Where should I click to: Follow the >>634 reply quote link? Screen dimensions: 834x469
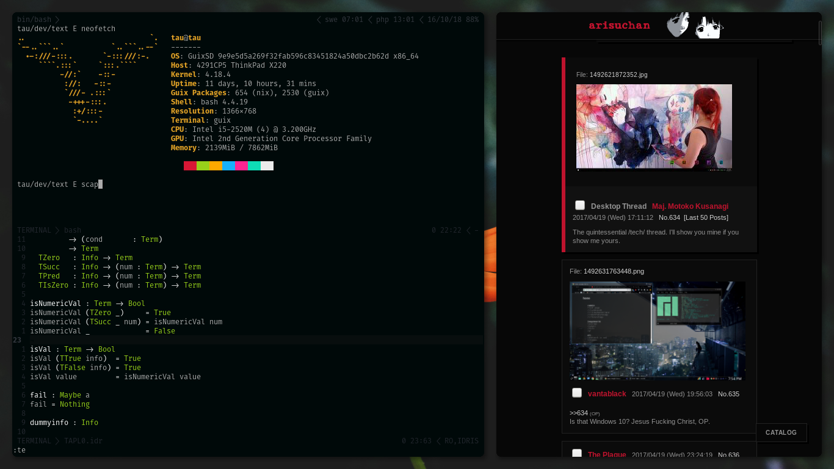578,413
